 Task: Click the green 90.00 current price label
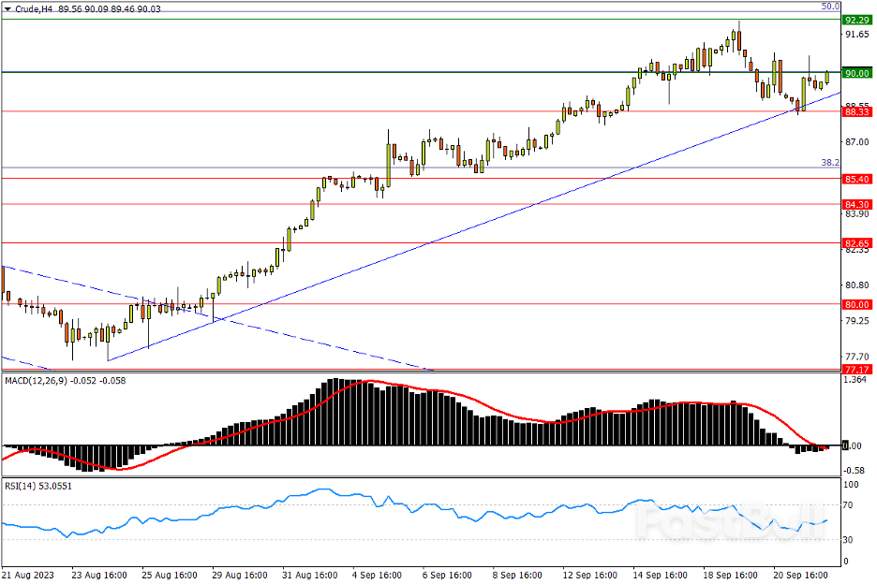(x=856, y=73)
